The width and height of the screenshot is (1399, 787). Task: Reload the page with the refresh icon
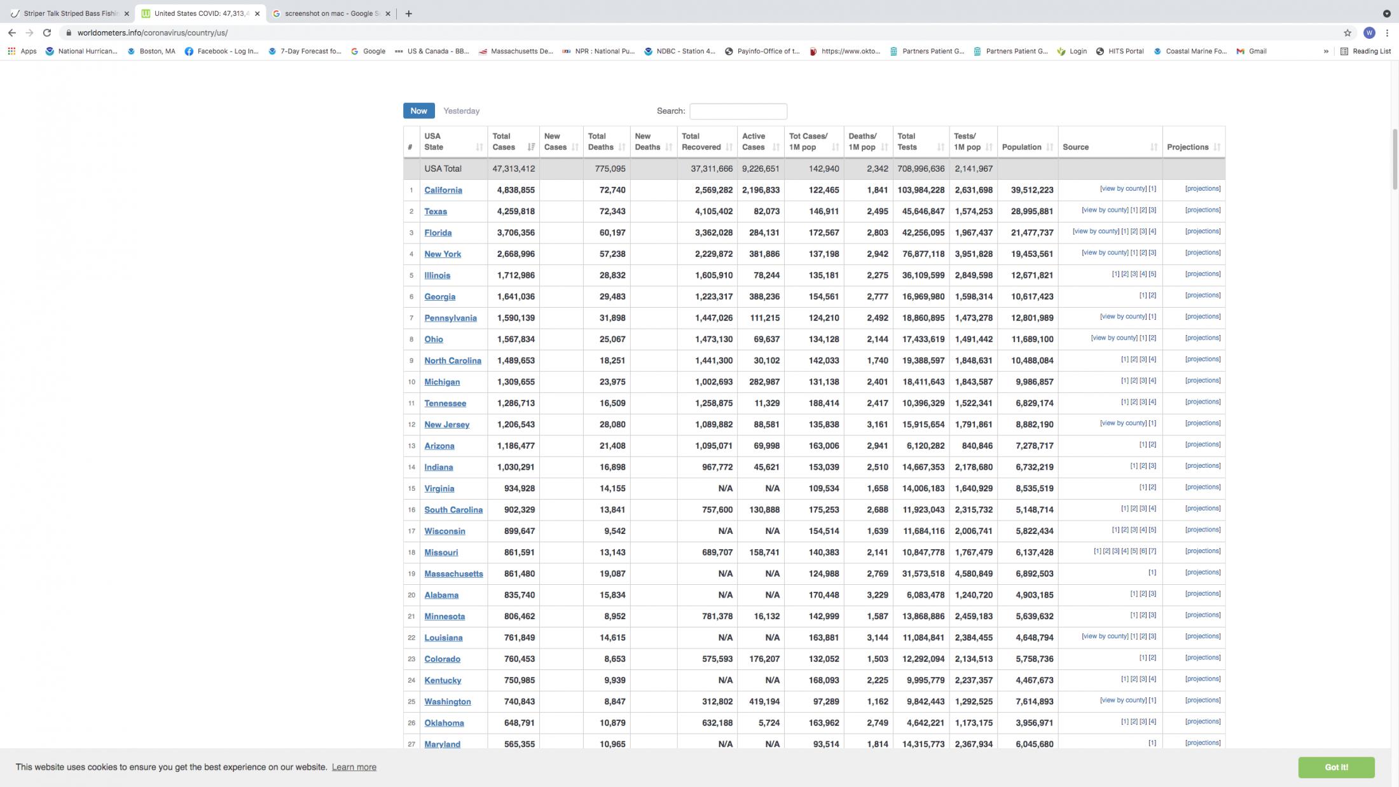pyautogui.click(x=46, y=32)
